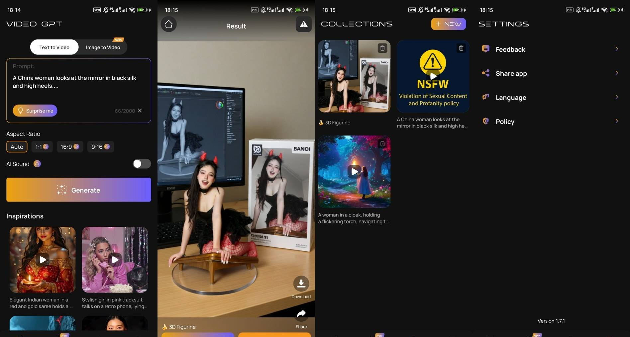The image size is (630, 337).
Task: Tap the "Elegant Indian woman in a" caption
Action: (39, 300)
